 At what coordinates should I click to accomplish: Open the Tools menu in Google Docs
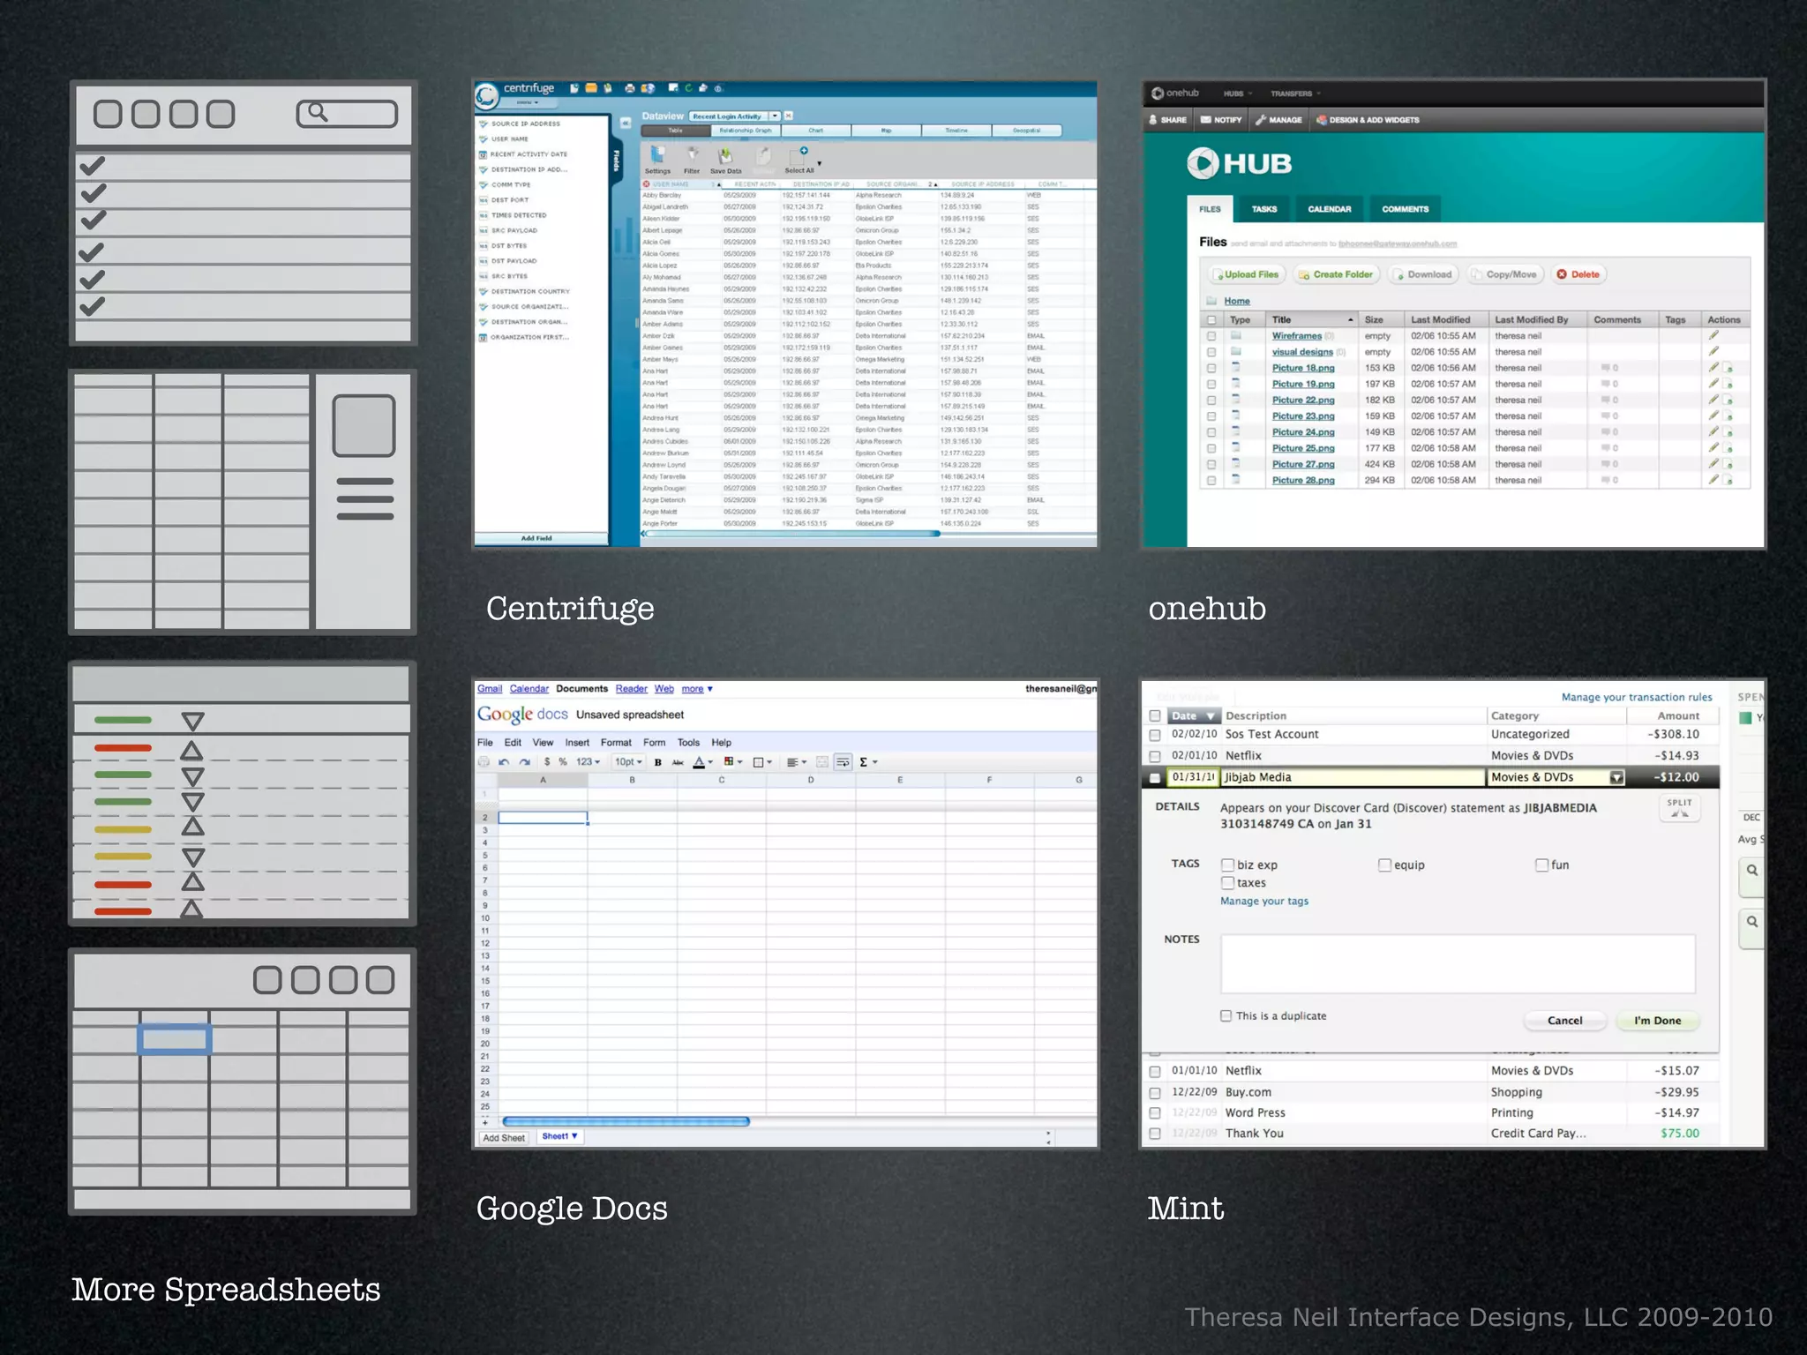pos(688,743)
